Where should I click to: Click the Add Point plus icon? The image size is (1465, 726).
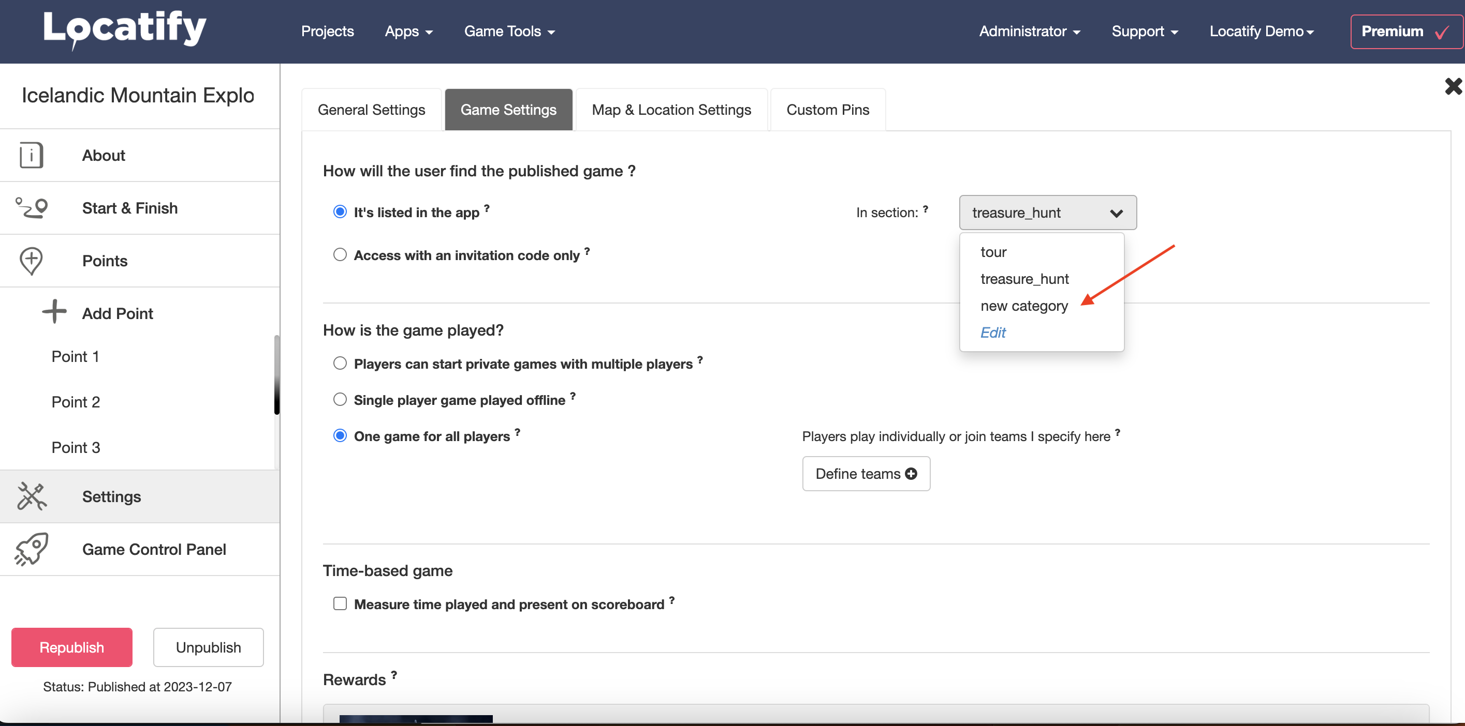click(x=54, y=312)
